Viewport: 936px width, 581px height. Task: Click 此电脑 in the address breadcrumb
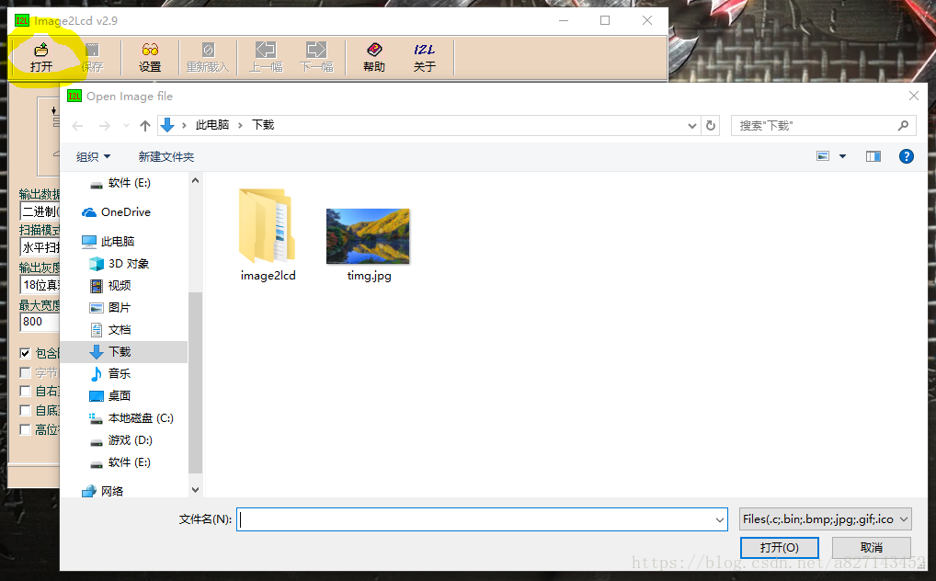211,125
